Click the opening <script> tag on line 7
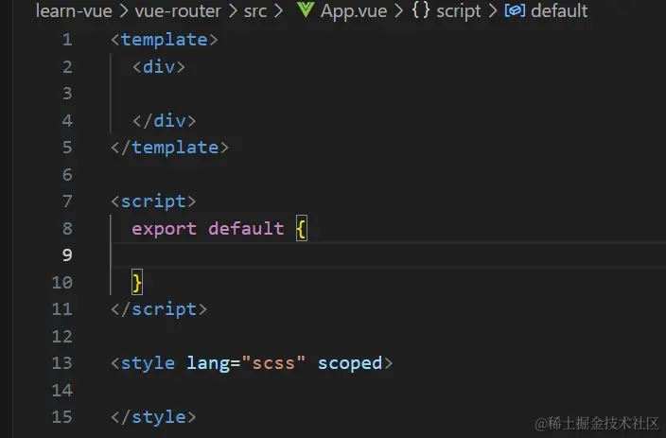The height and width of the screenshot is (438, 666). tap(153, 201)
